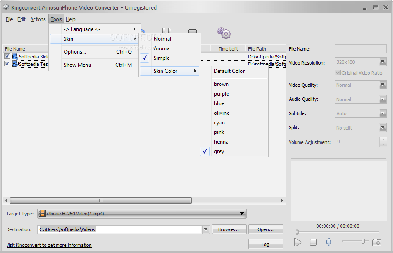This screenshot has height=253, width=393.
Task: Select the Normal skin
Action: click(x=170, y=38)
